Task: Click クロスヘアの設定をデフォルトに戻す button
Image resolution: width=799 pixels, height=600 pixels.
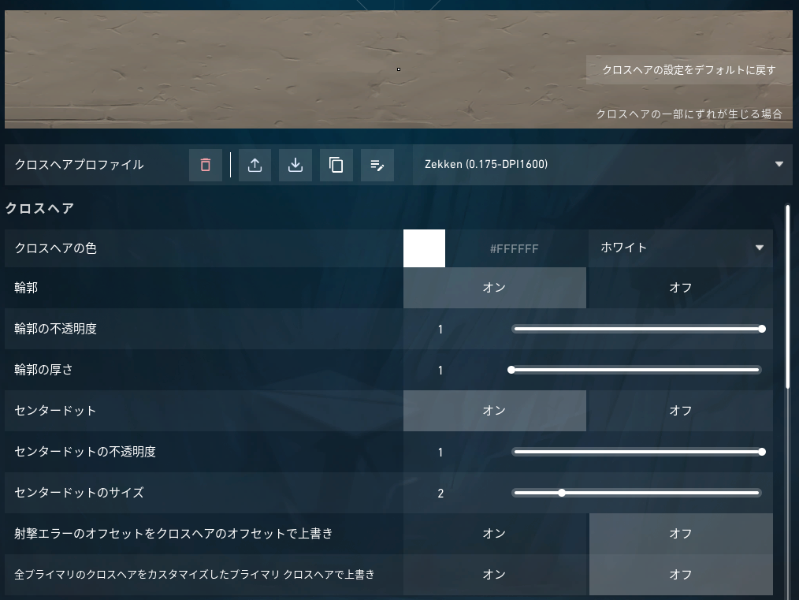Action: click(689, 69)
